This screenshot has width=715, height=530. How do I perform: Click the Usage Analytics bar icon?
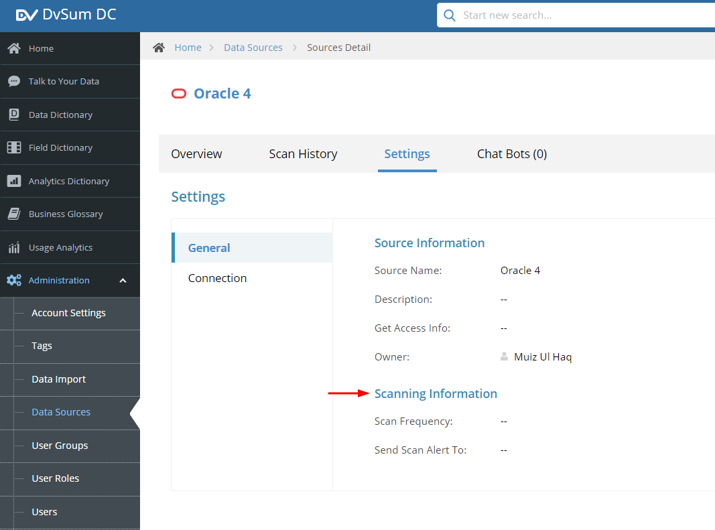click(14, 247)
